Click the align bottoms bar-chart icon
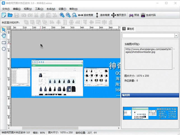 pos(110,22)
